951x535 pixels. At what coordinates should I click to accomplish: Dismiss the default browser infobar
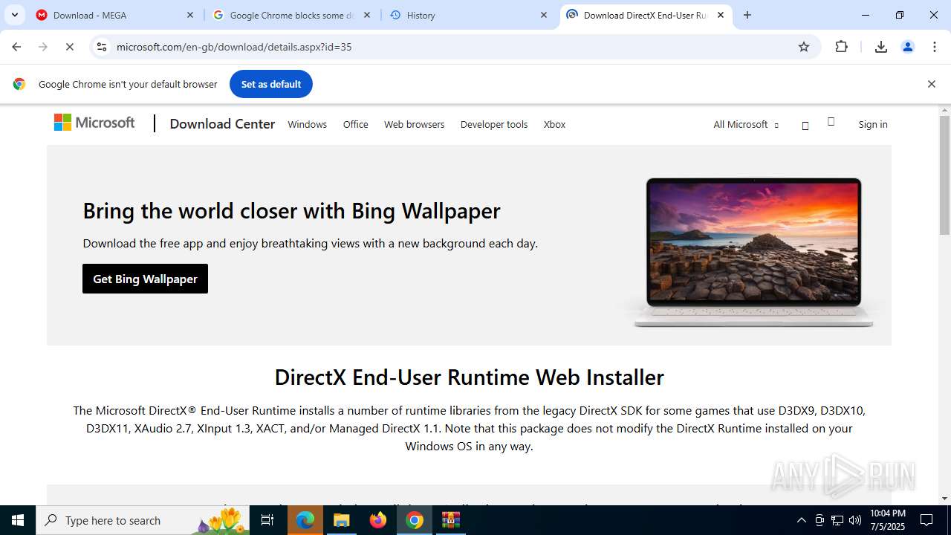[x=931, y=84]
